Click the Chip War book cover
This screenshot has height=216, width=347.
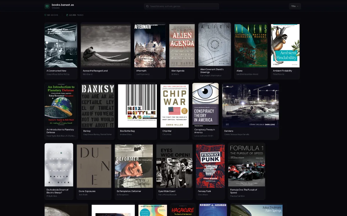coord(174,106)
